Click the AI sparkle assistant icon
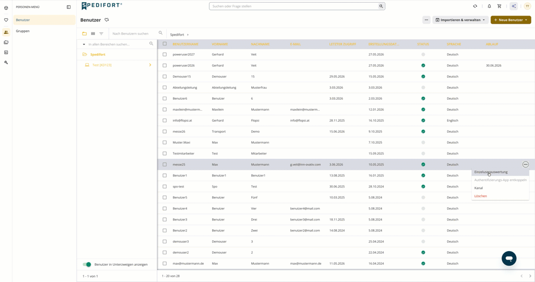The image size is (535, 282). click(514, 6)
